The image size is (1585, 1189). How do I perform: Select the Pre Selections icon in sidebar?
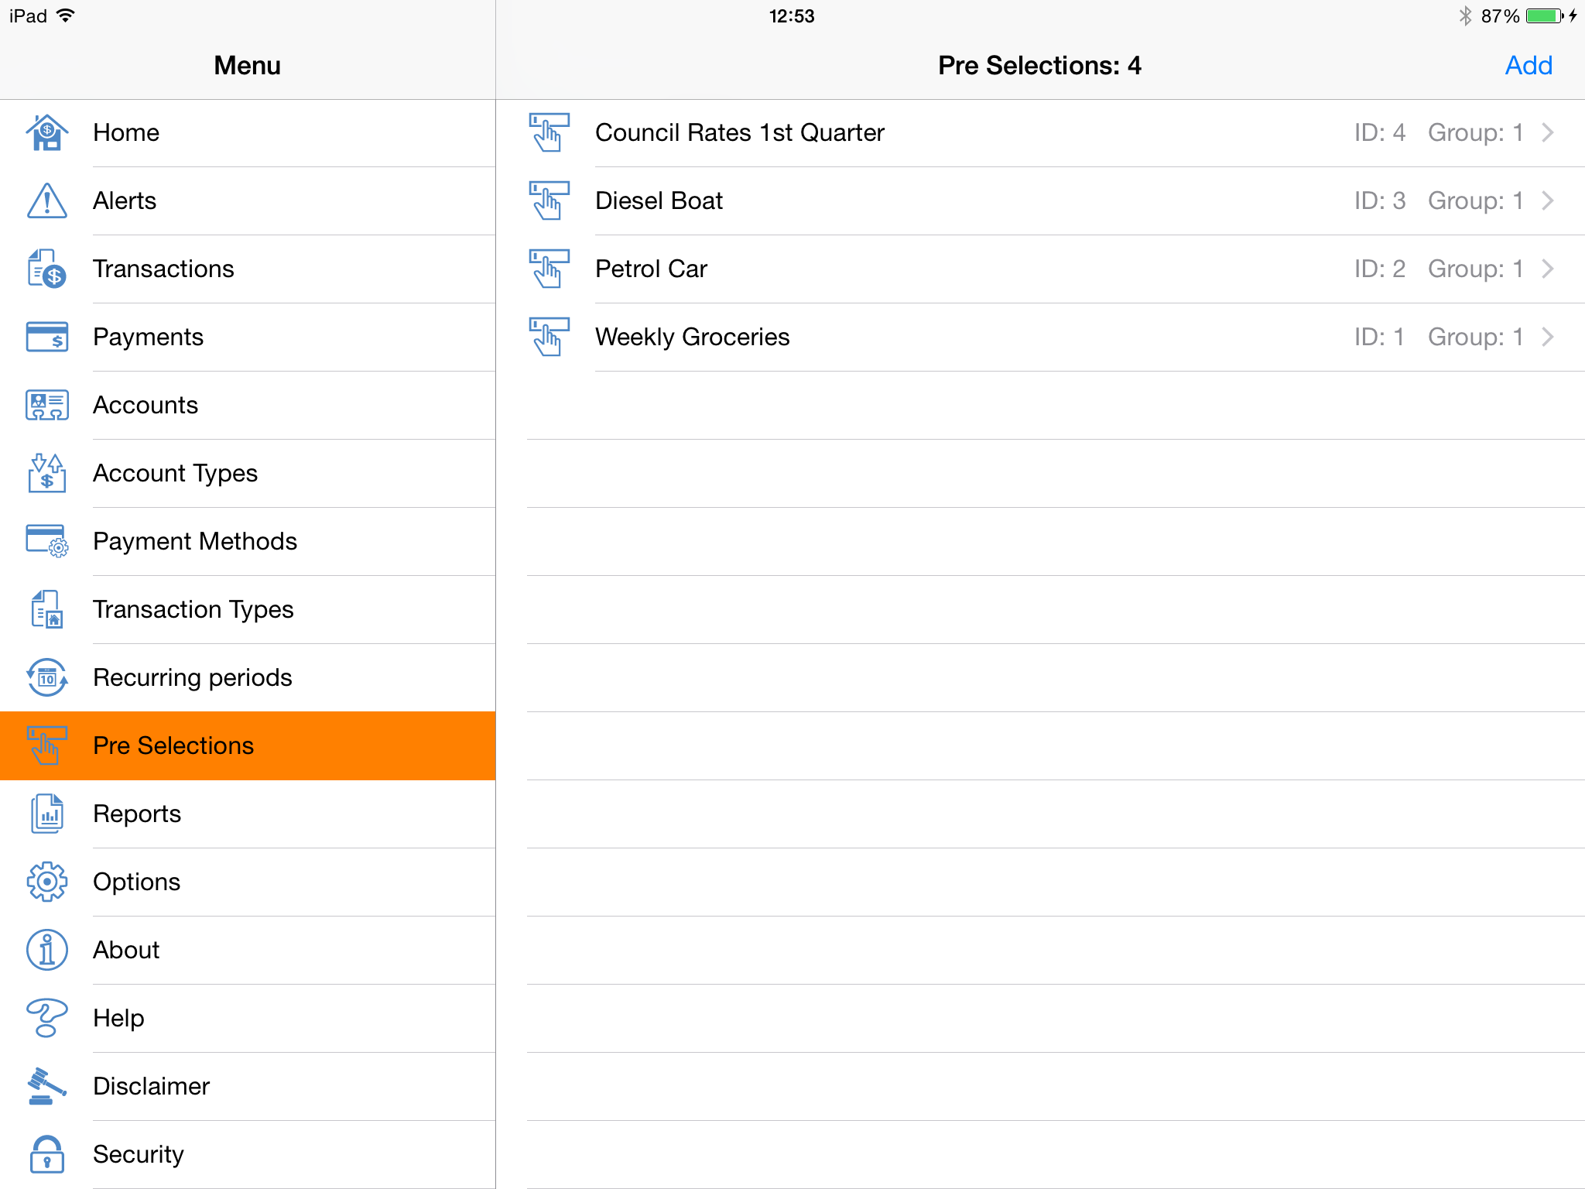point(46,745)
